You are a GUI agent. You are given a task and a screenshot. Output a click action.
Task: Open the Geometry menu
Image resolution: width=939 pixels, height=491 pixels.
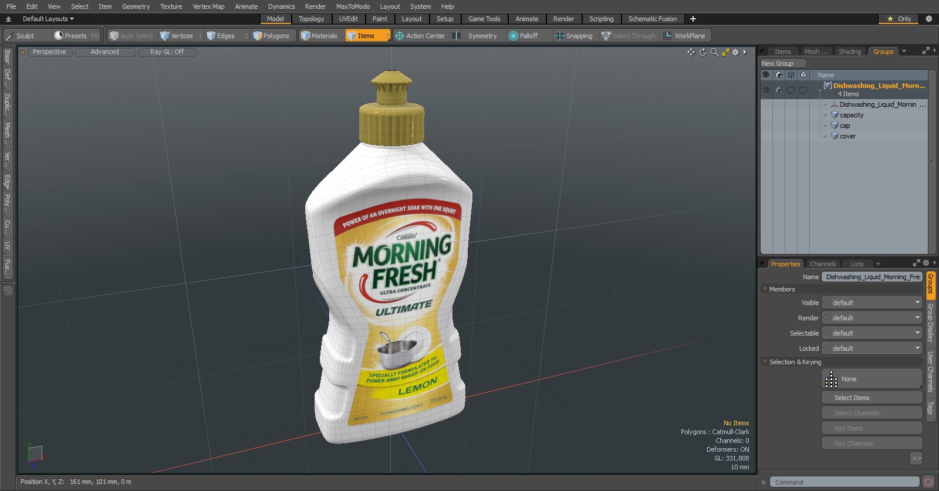coord(136,6)
